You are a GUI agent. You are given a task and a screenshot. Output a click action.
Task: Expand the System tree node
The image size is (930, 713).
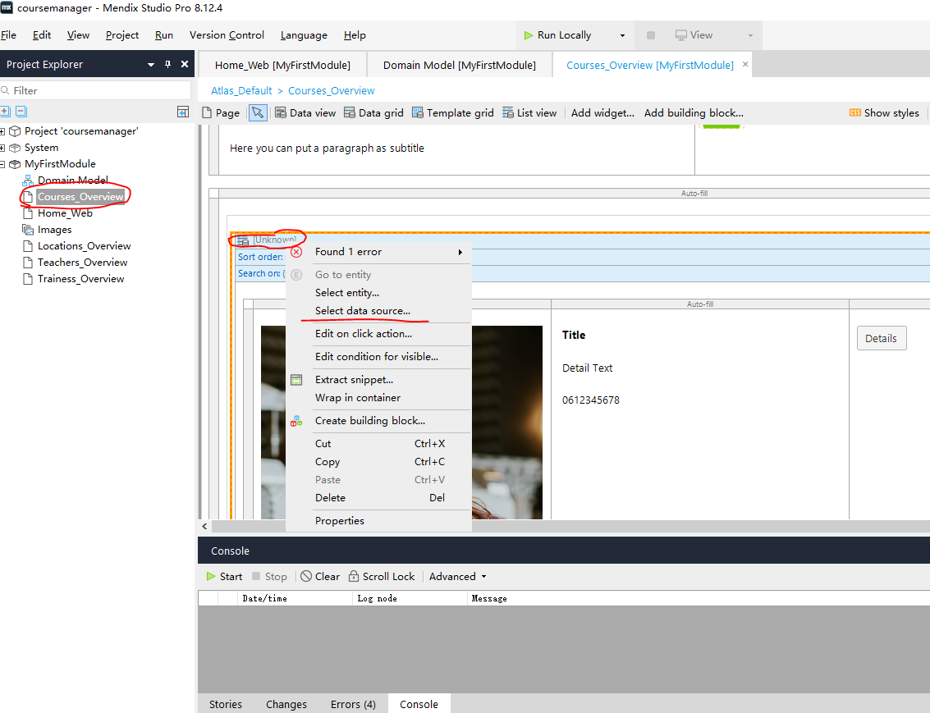point(2,148)
